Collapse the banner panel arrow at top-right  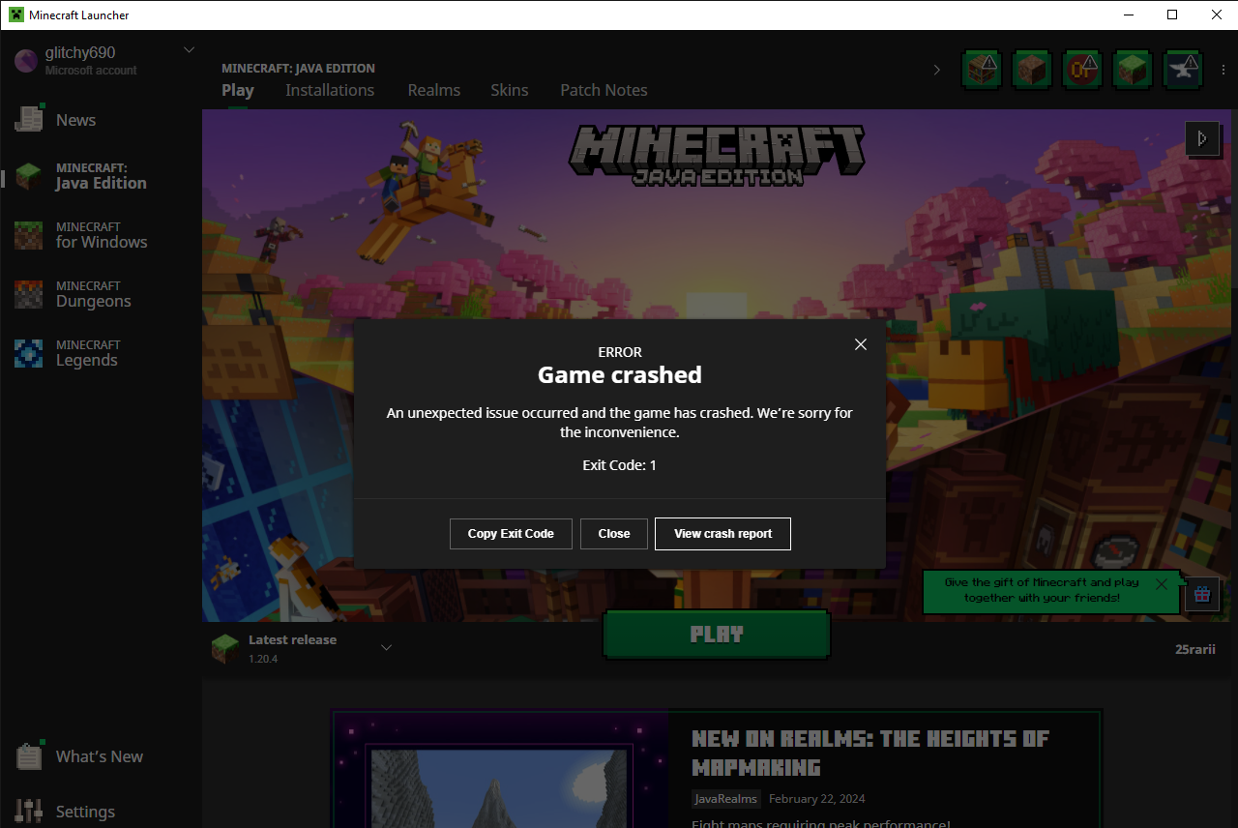(x=1202, y=138)
